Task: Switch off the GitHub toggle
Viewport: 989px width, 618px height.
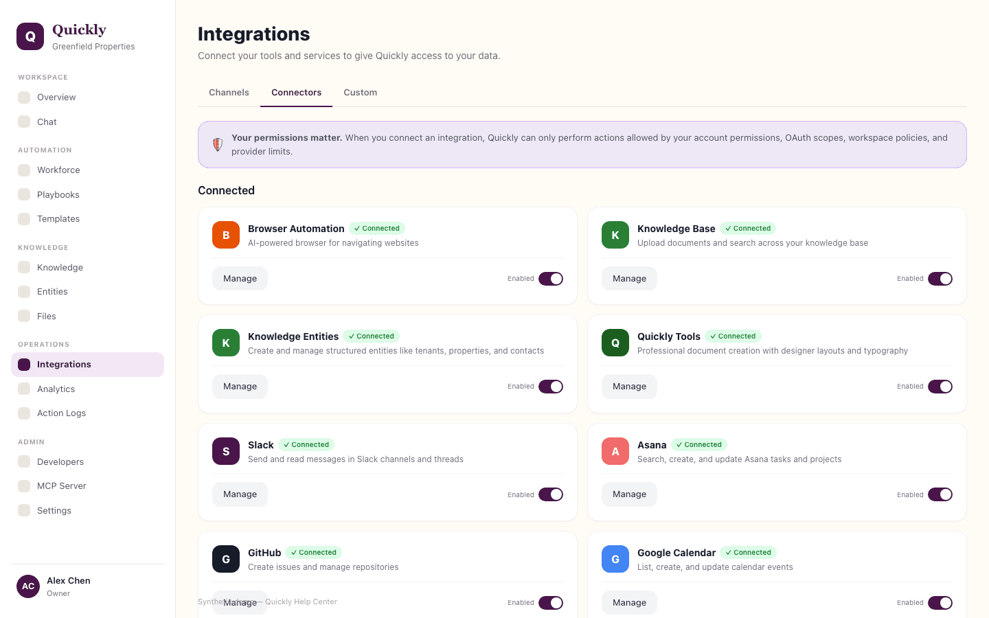Action: click(551, 603)
